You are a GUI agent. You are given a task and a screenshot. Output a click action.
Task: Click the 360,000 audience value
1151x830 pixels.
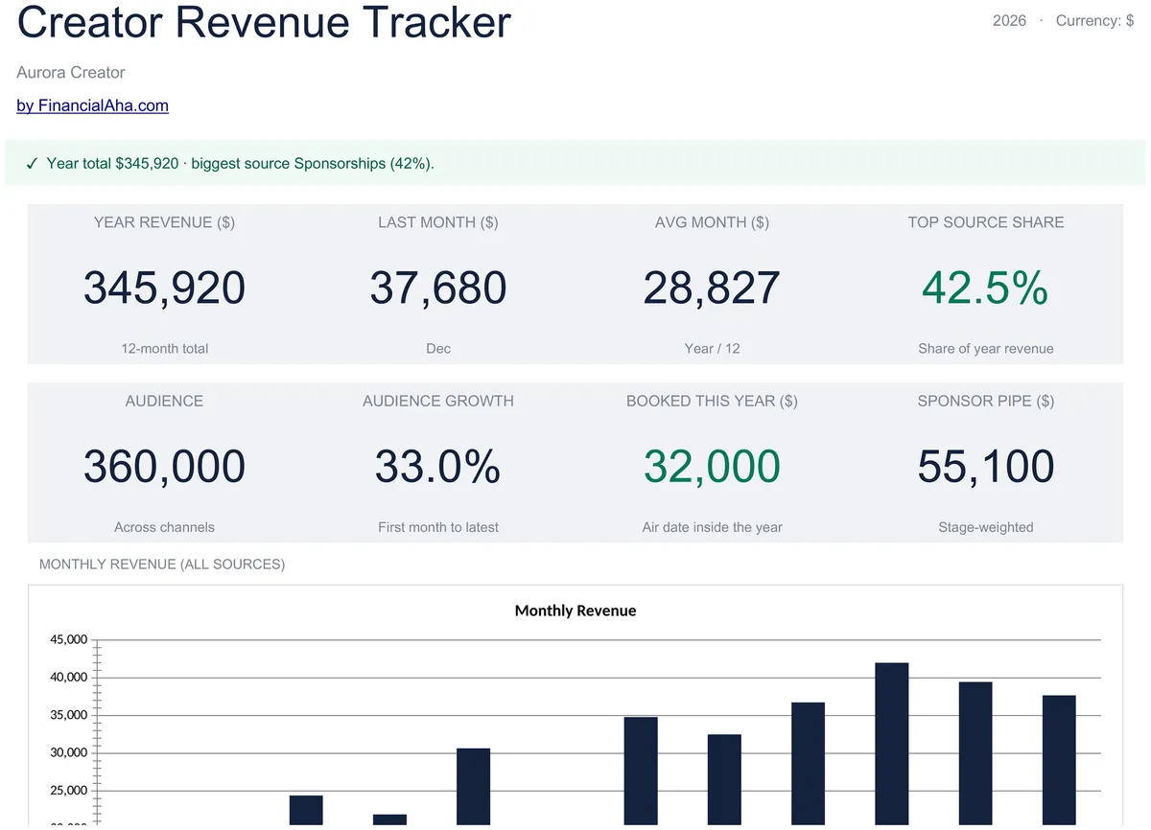[164, 467]
